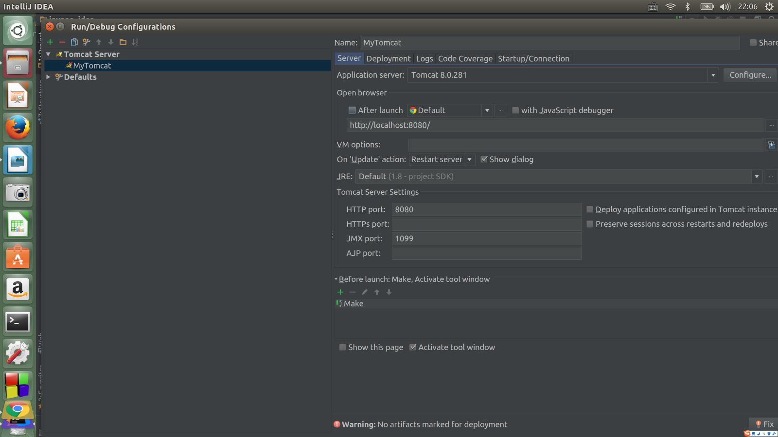Browse for JRE with ellipsis button
Image resolution: width=778 pixels, height=437 pixels.
coord(771,177)
